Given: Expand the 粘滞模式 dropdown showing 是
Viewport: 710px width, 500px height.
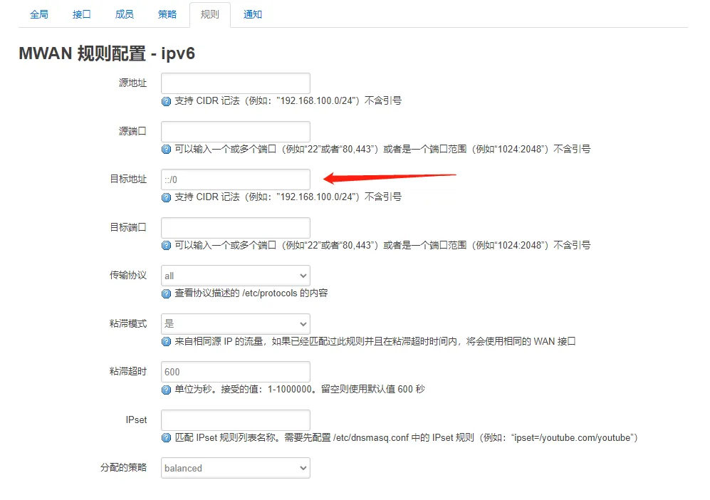Looking at the screenshot, I should (236, 323).
